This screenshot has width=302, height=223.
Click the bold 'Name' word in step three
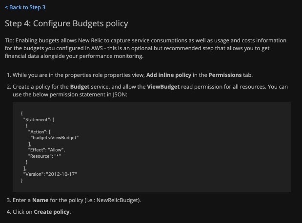(x=40, y=200)
